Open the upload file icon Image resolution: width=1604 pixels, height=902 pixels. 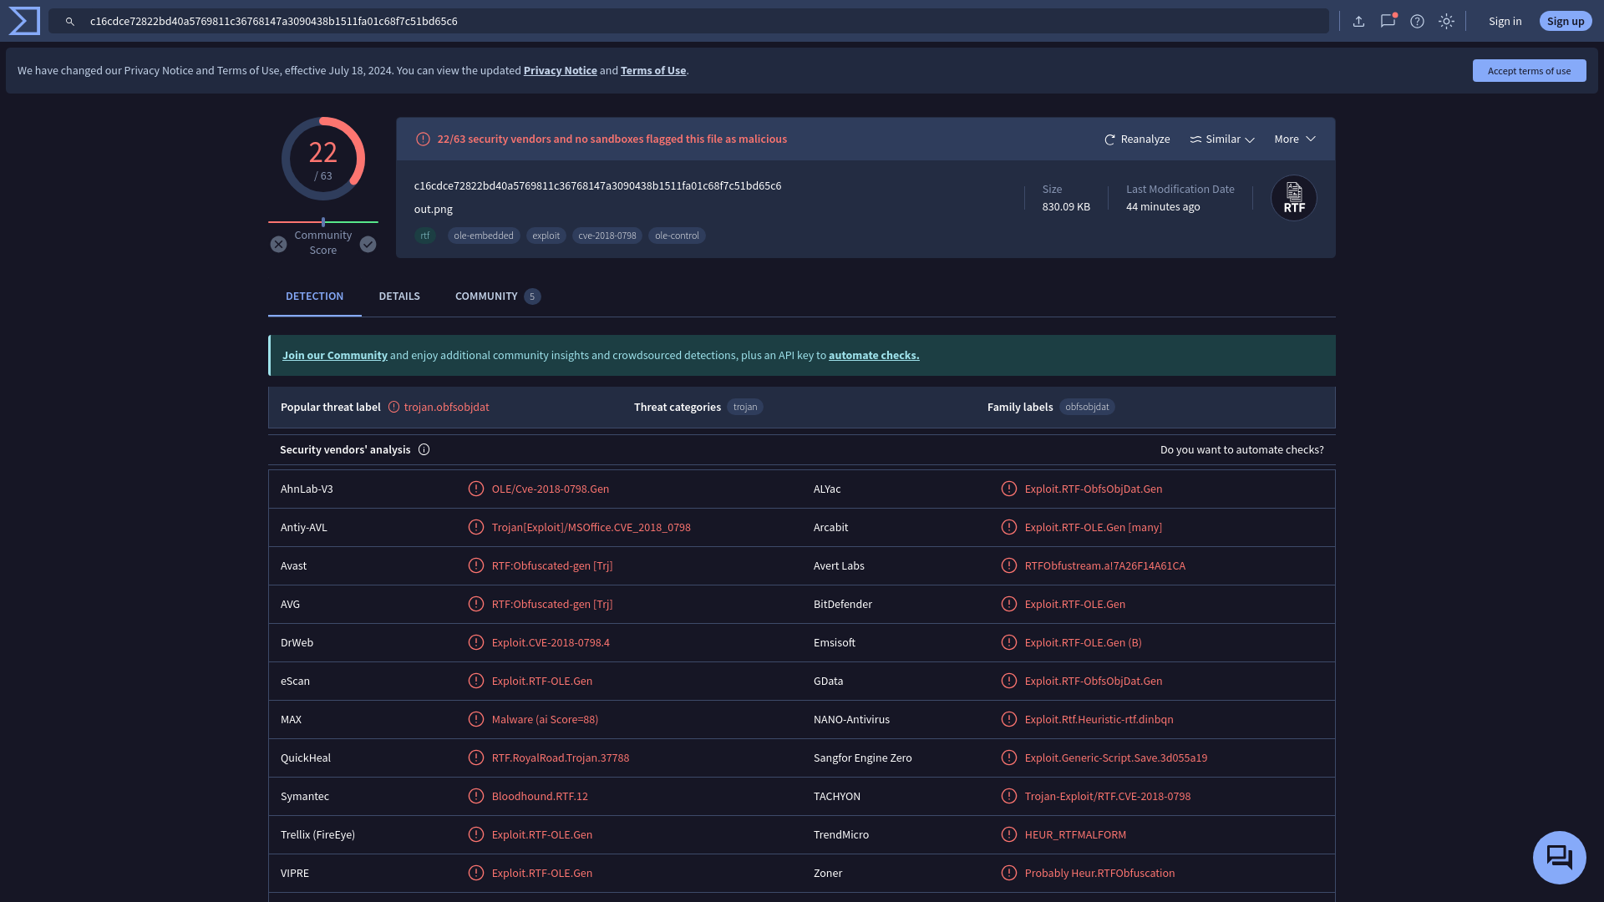click(1358, 22)
